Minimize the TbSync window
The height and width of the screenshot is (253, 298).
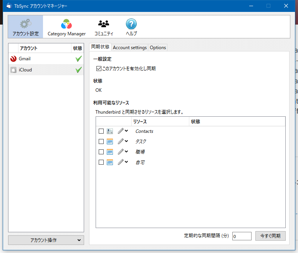coord(251,6)
